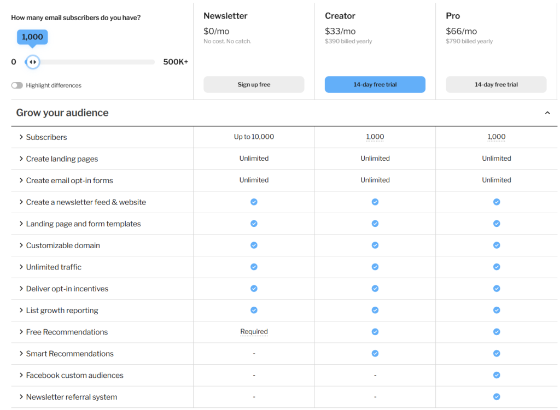Collapse the Grow your audience section

[x=547, y=113]
